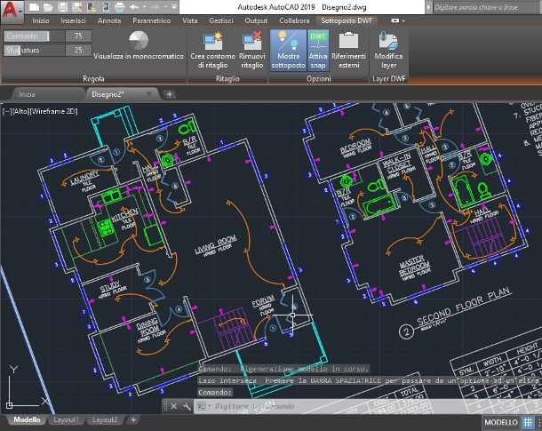Screen dimensions: 542x431
Task: Open the [-] viewport controls menu
Action: (x=6, y=111)
